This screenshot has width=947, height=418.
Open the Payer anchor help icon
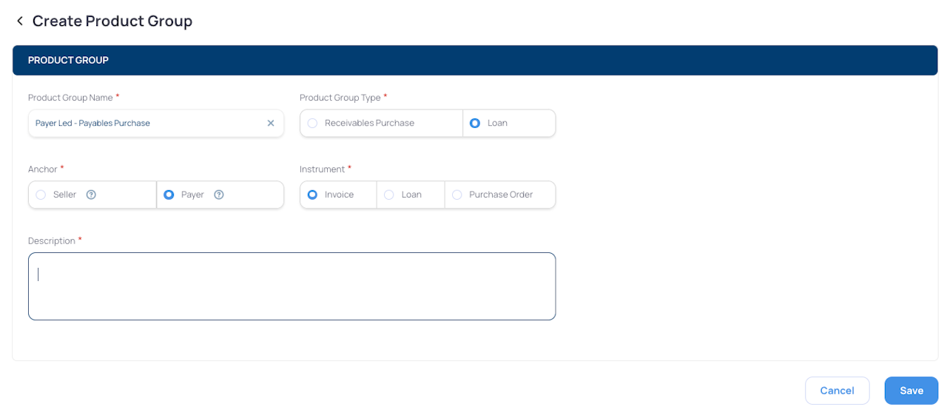[x=219, y=195]
